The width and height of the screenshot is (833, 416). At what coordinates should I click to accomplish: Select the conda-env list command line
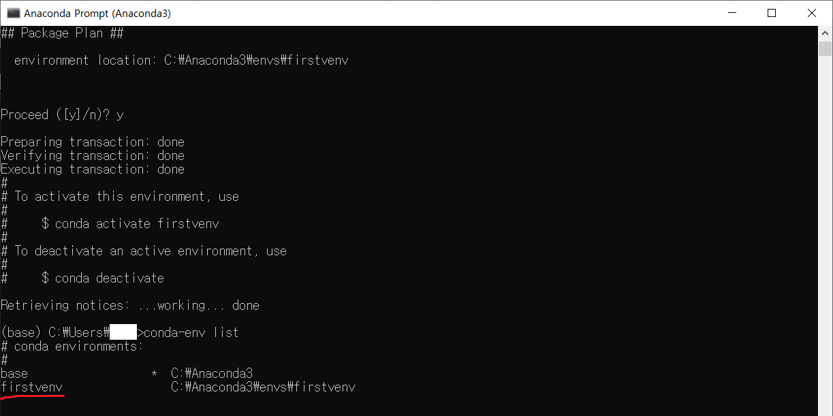(191, 332)
